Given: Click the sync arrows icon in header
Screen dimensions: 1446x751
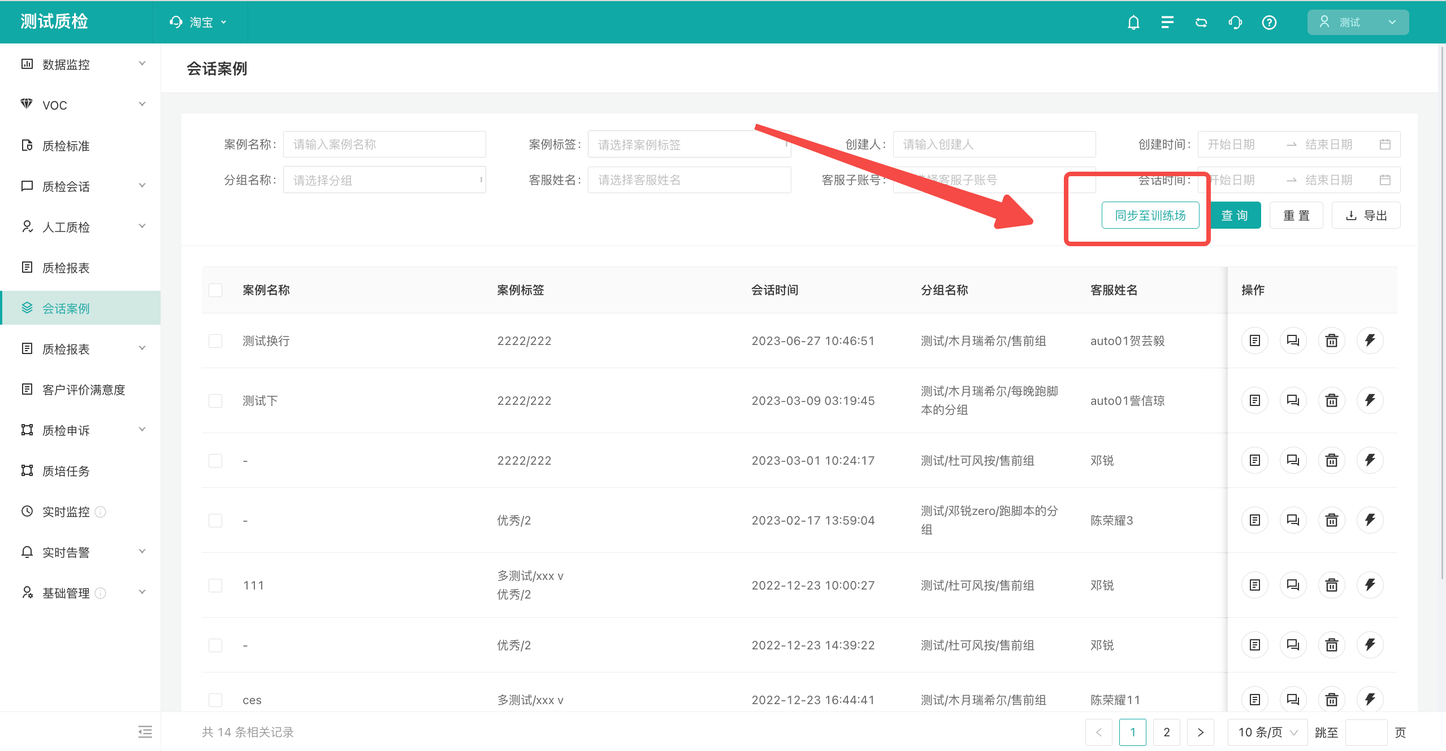Looking at the screenshot, I should (x=1201, y=22).
